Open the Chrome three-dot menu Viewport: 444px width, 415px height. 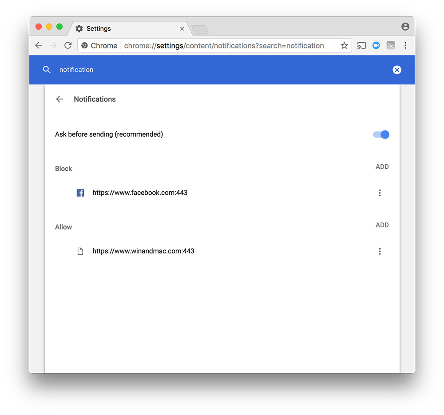405,45
